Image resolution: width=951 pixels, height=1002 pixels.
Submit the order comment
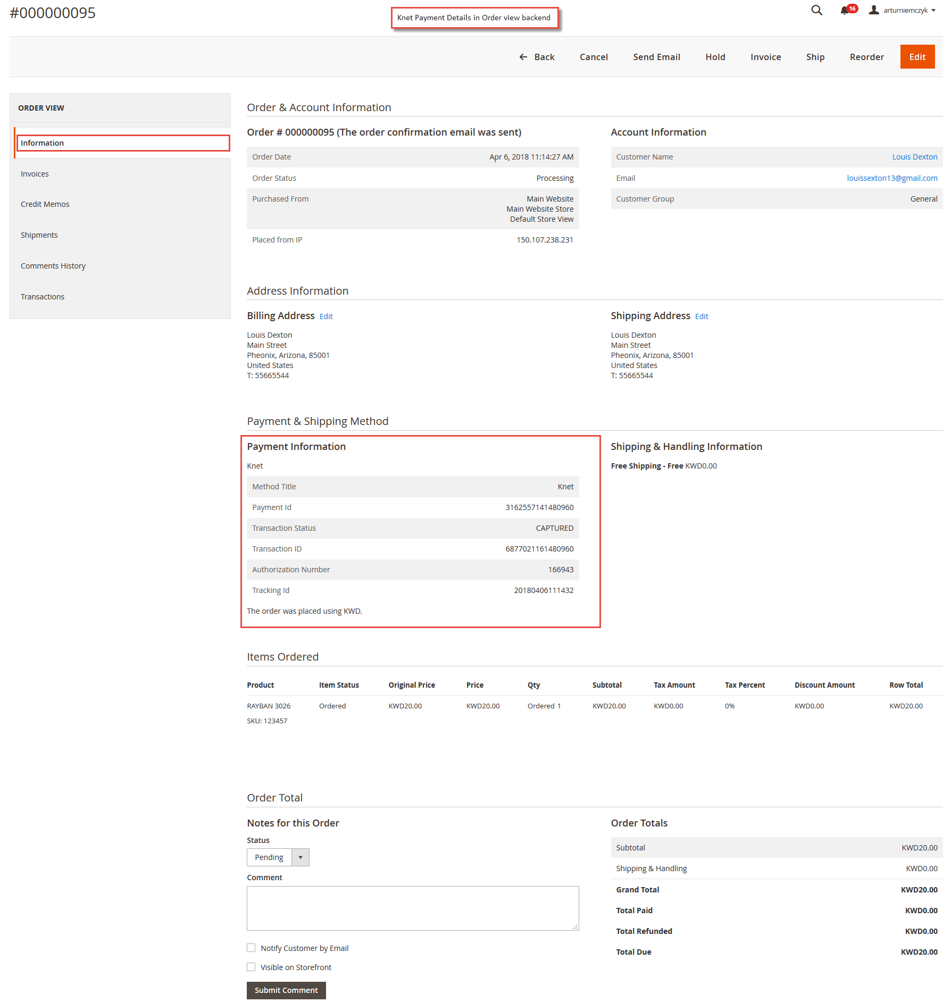tap(286, 990)
